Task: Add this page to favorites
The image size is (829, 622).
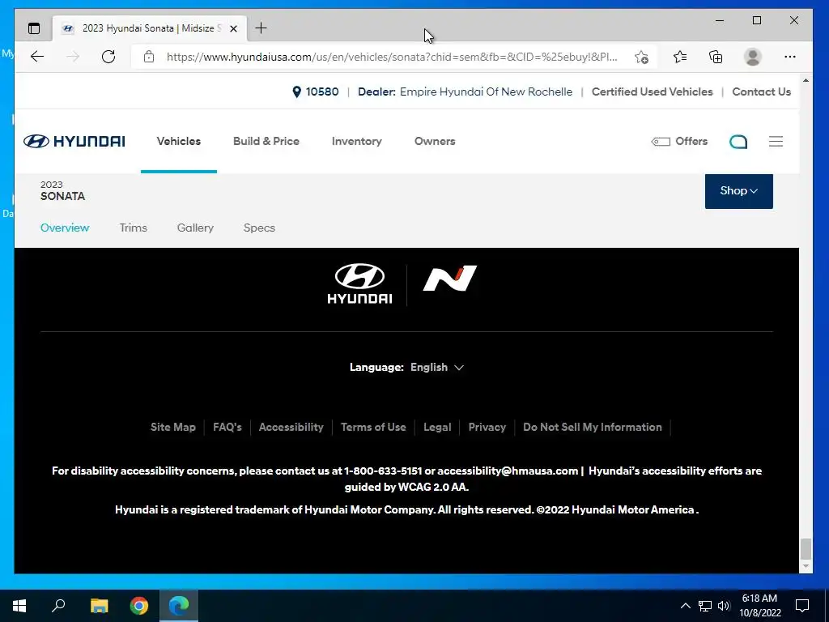Action: click(x=641, y=57)
